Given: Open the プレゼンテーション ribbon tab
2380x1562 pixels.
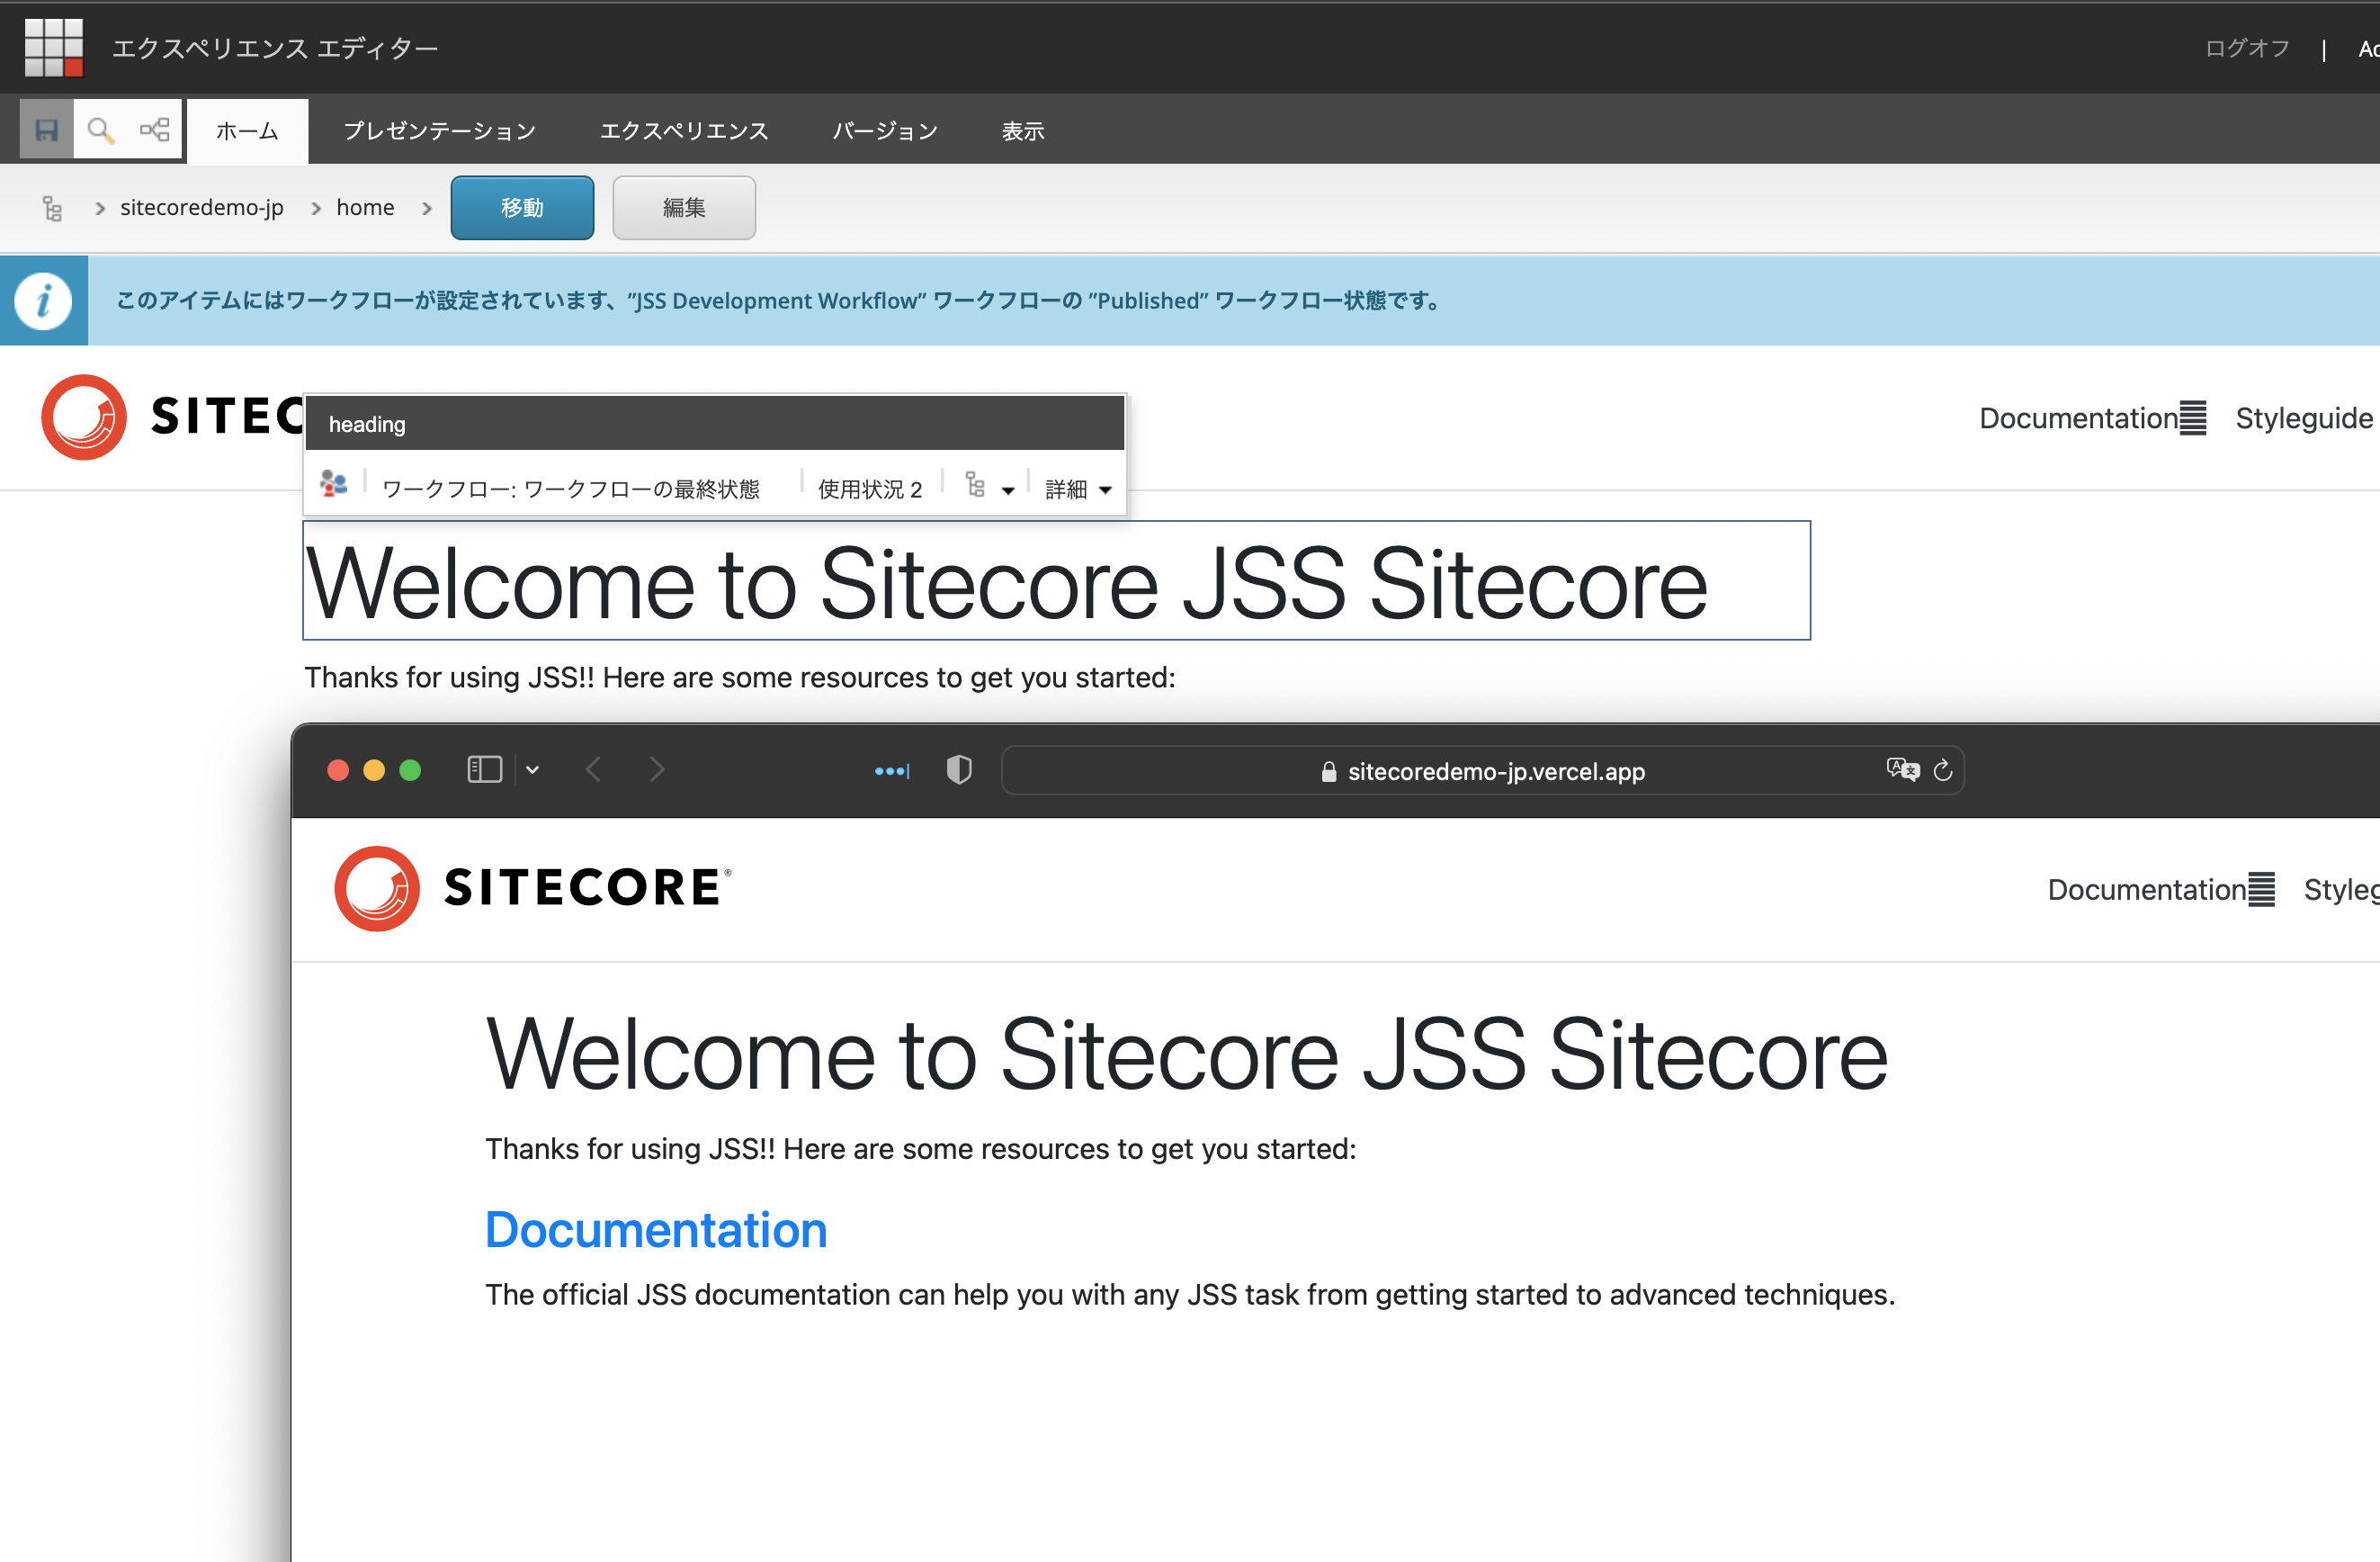Looking at the screenshot, I should pos(440,130).
